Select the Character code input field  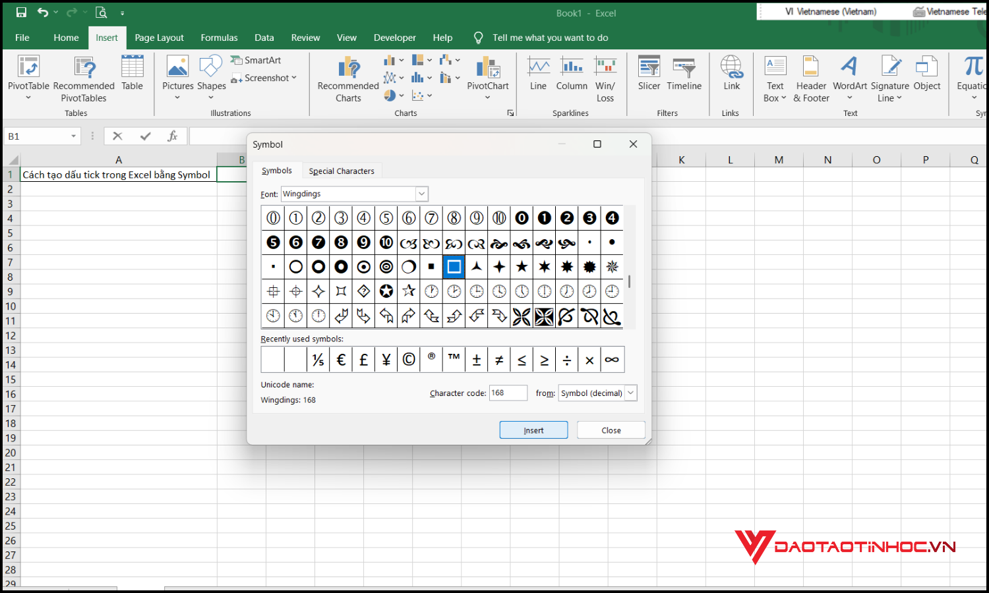pos(508,393)
